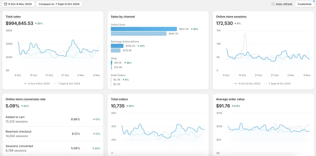Click the up arrow beside Total orders 20%
The height and width of the screenshot is (156, 316).
click(x=127, y=106)
